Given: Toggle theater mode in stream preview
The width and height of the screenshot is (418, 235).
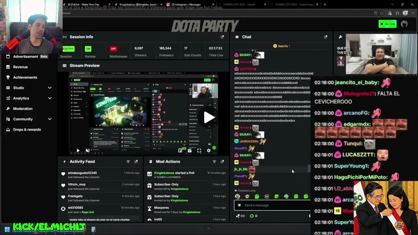Looking at the screenshot, I should tap(189, 150).
